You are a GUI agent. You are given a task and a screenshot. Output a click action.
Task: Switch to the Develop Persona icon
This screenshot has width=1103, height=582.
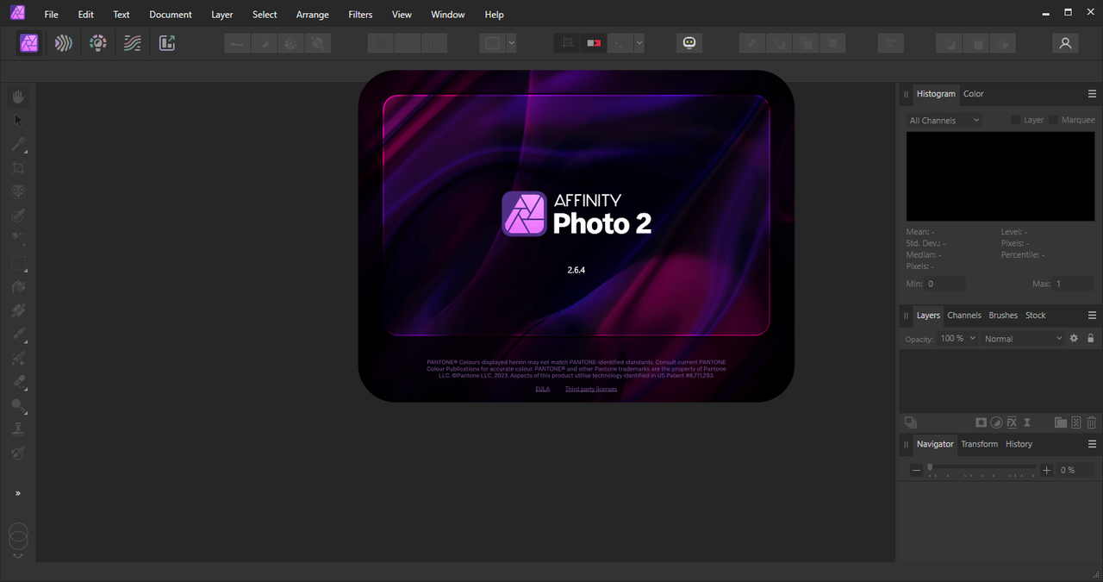click(98, 43)
